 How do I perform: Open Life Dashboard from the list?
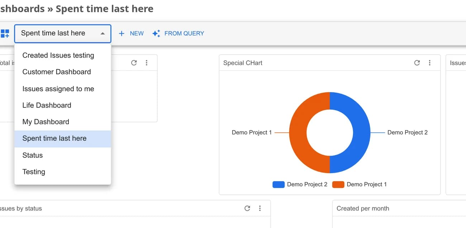(x=63, y=105)
